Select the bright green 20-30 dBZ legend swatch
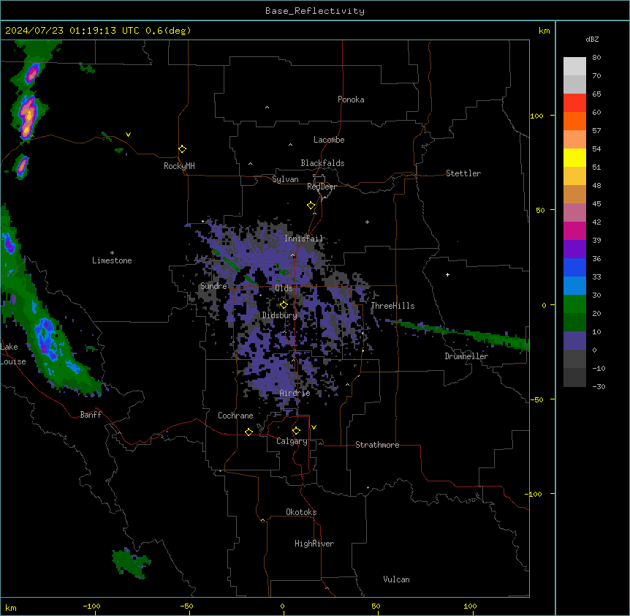Image resolution: width=630 pixels, height=616 pixels. [x=574, y=304]
